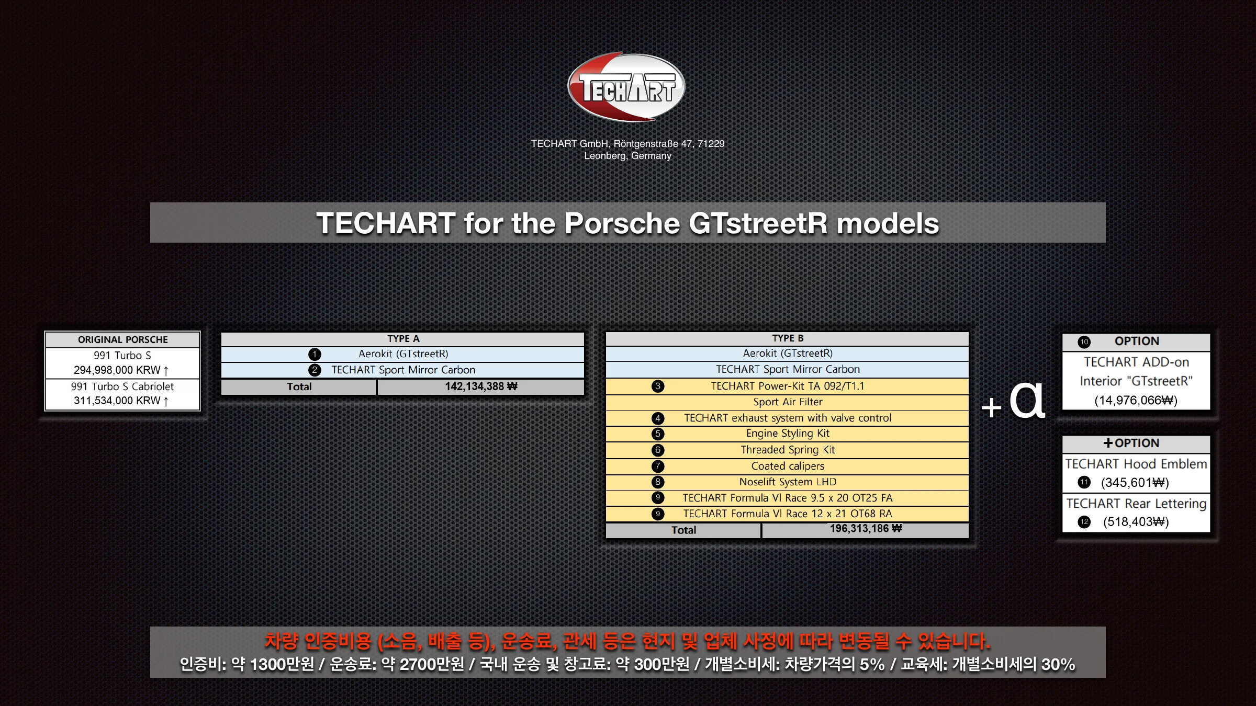
Task: Click the number 4 badge beside exhaust system
Action: [x=658, y=418]
